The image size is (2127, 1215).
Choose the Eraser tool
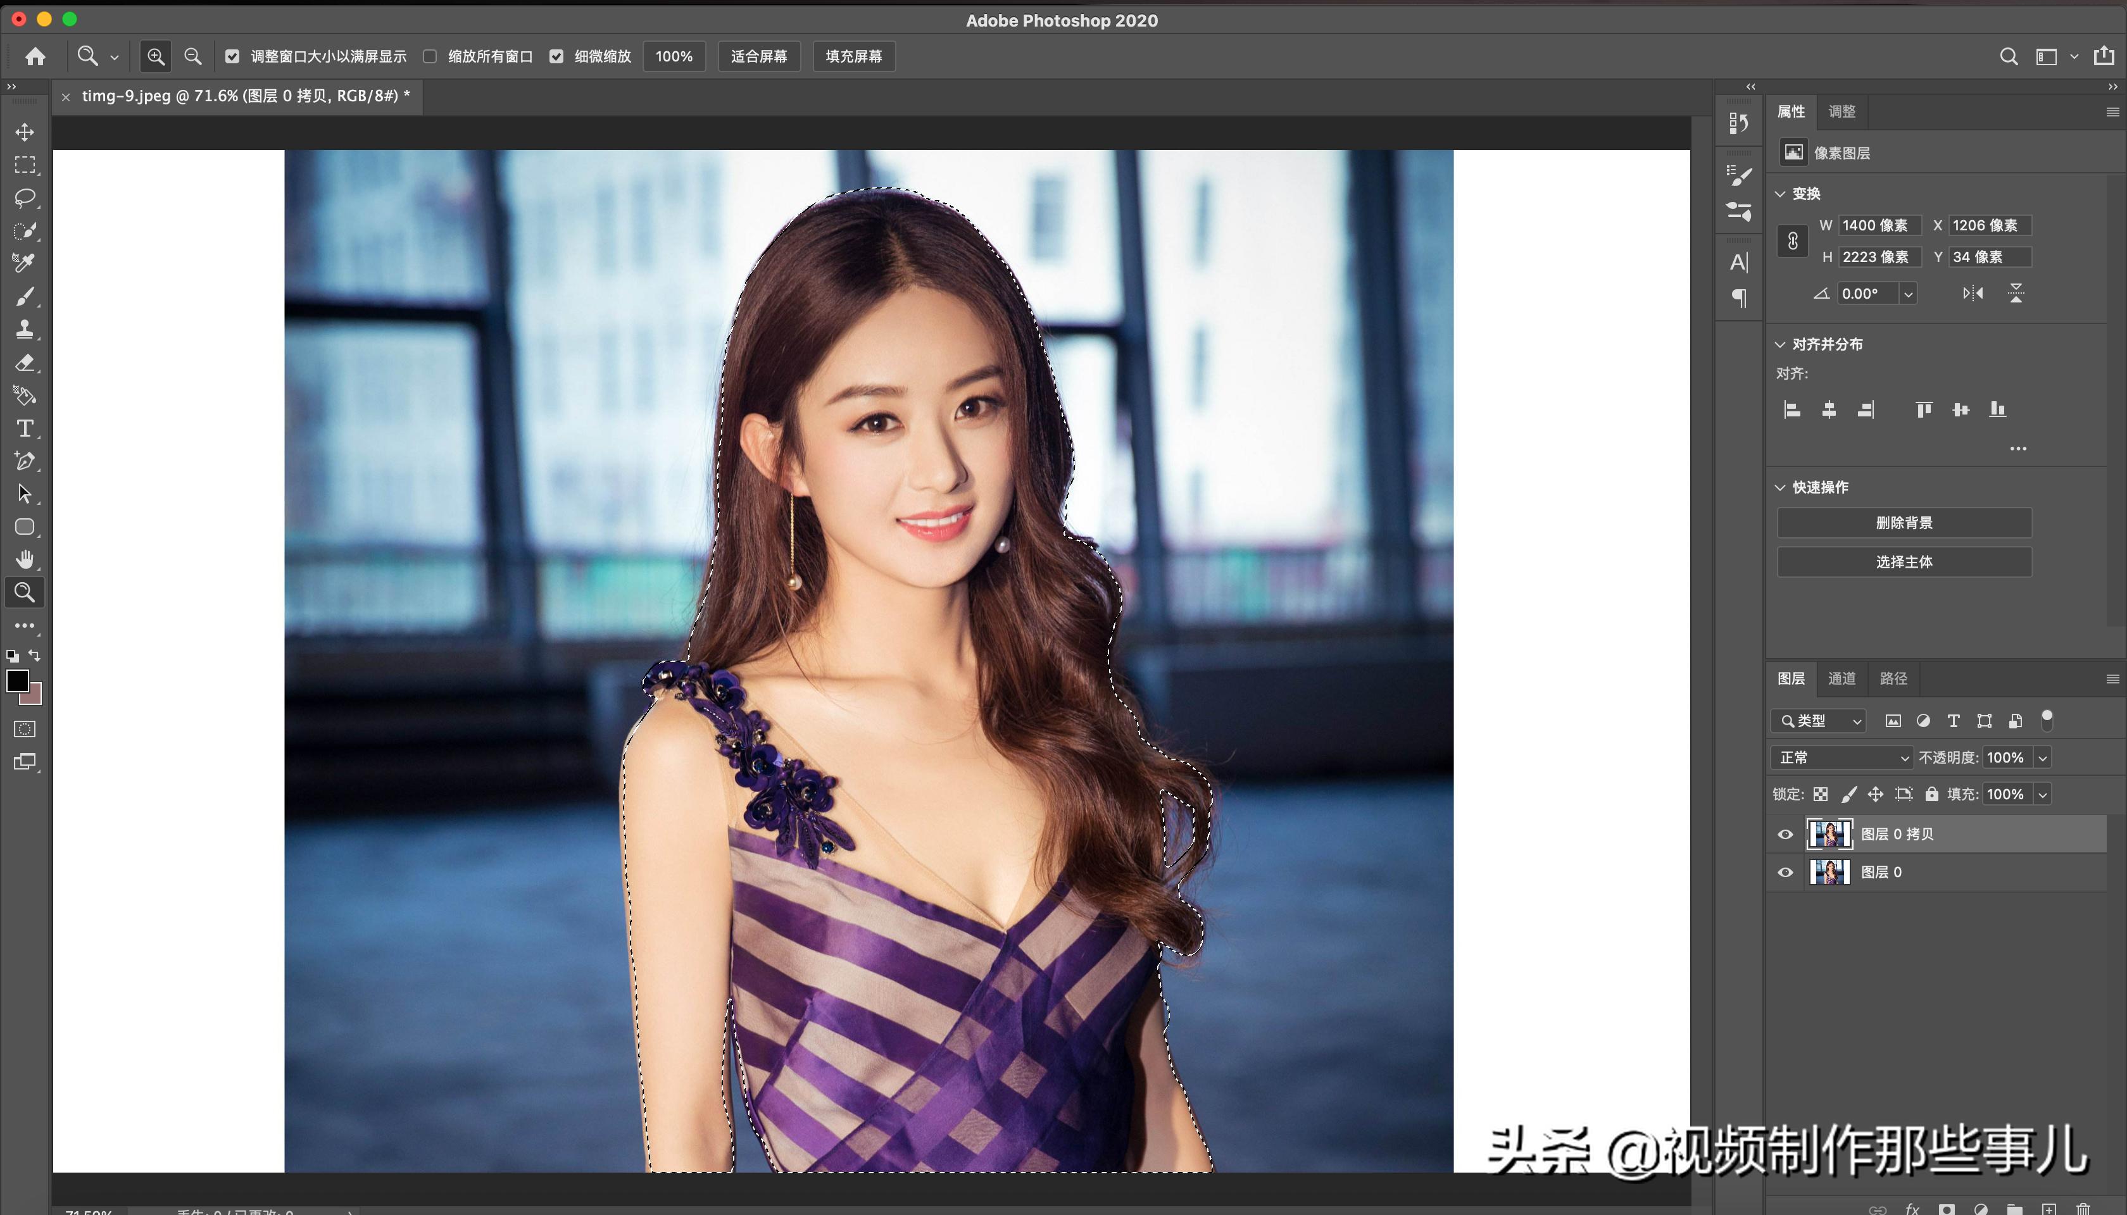[x=24, y=363]
